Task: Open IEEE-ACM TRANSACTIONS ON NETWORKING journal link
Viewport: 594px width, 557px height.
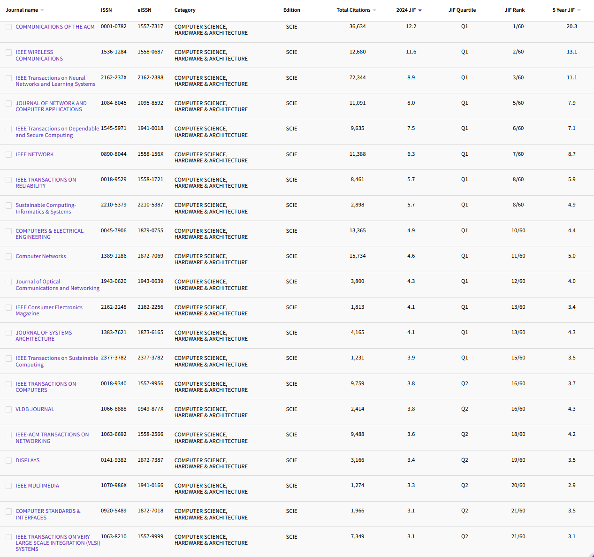Action: coord(52,437)
